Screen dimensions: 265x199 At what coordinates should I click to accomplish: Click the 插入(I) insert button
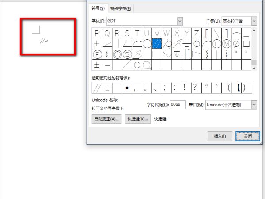click(220, 136)
